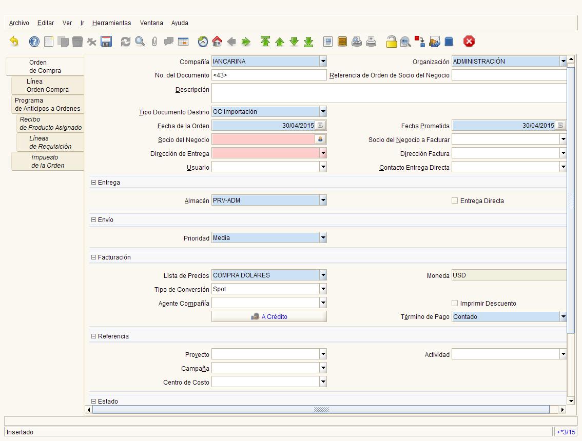Open the Herramientas menu
Image resolution: width=582 pixels, height=441 pixels.
(x=111, y=23)
